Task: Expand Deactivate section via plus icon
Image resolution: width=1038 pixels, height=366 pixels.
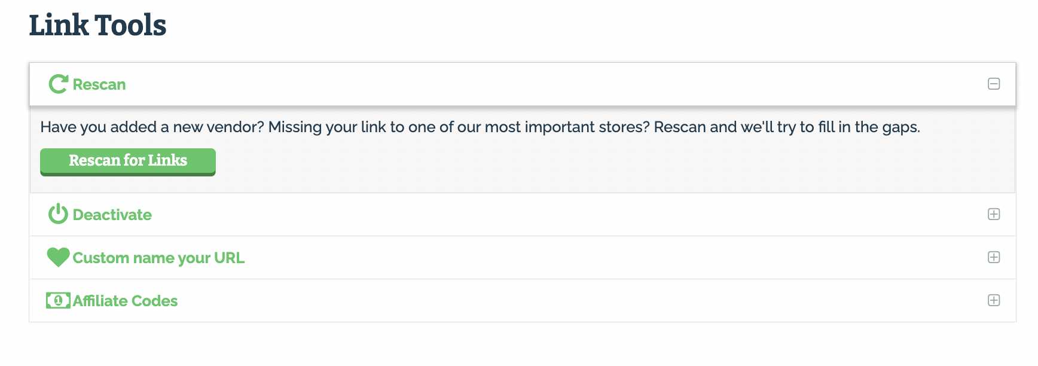Action: tap(994, 214)
